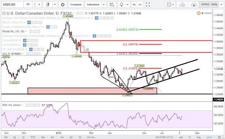Select the YTD time range
This screenshot has width=225, height=139.
tap(33, 137)
